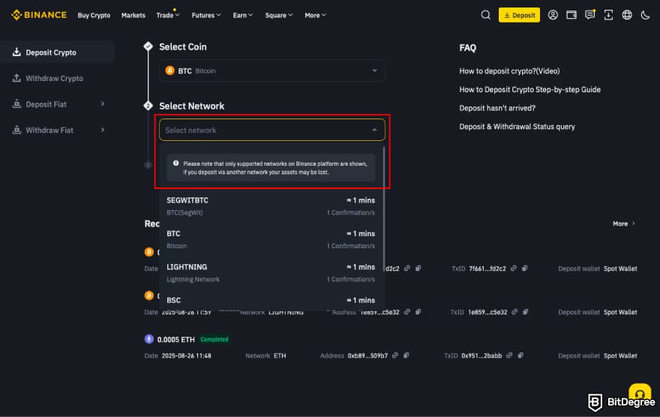Click Spot Wallet on ETH deposit row

pyautogui.click(x=620, y=355)
